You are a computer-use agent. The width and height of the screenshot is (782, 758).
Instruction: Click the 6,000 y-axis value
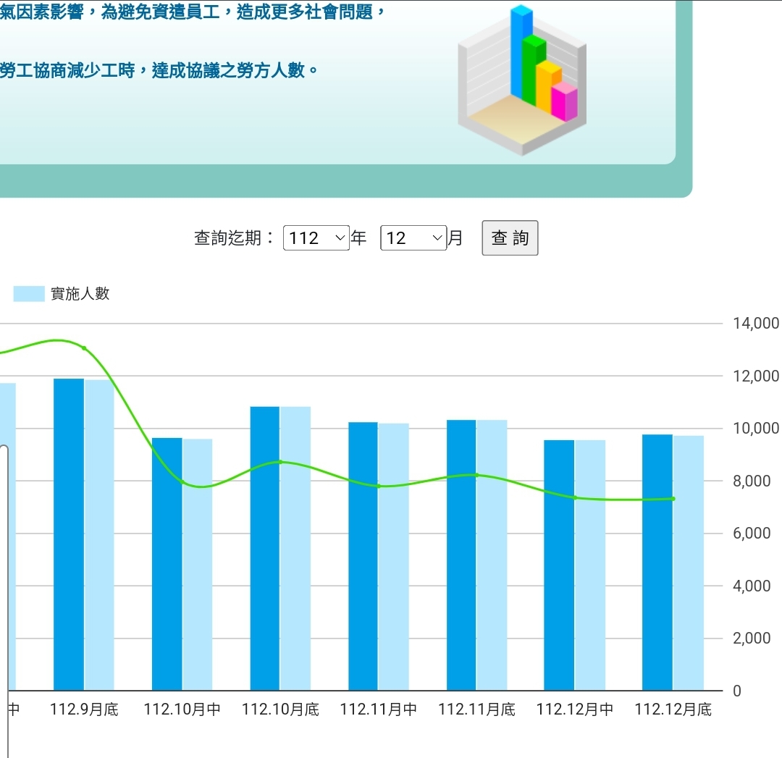tap(752, 533)
